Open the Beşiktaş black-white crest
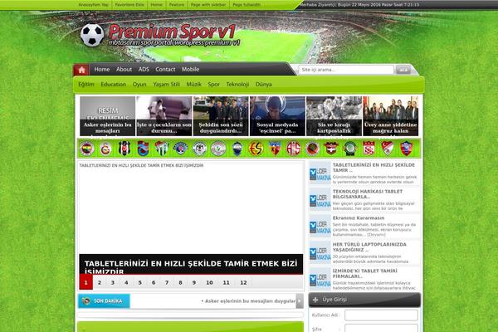Image resolution: width=498 pixels, height=332 pixels. (x=124, y=149)
